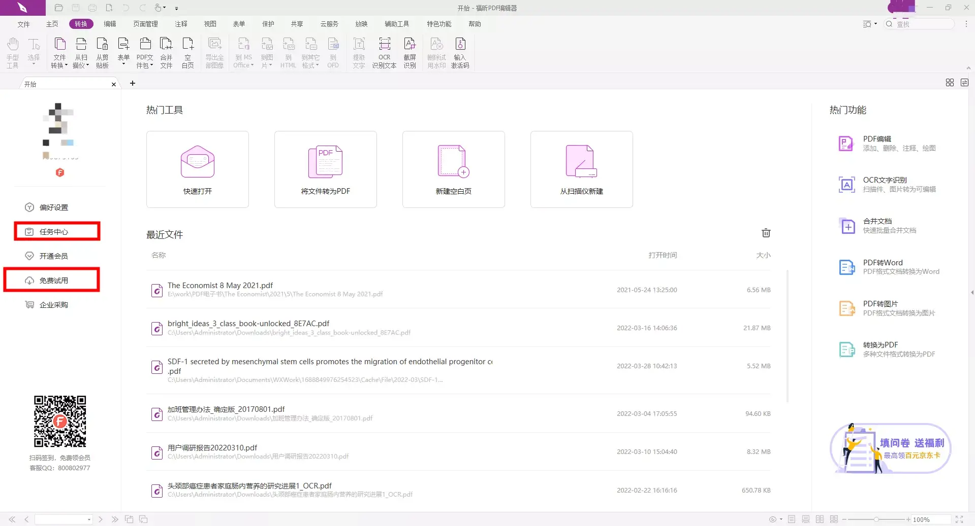Image resolution: width=975 pixels, height=526 pixels.
Task: Switch to the Comment (注释) tab
Action: (x=181, y=24)
